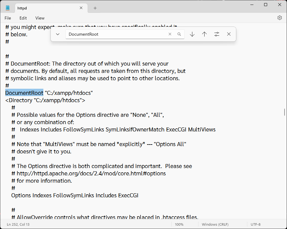Close the httpd tab

(x=81, y=8)
